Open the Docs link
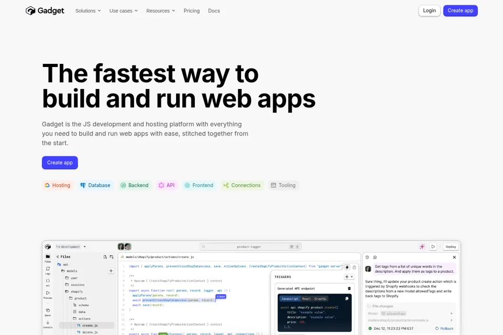Viewport: 503px width, 335px height. tap(214, 10)
